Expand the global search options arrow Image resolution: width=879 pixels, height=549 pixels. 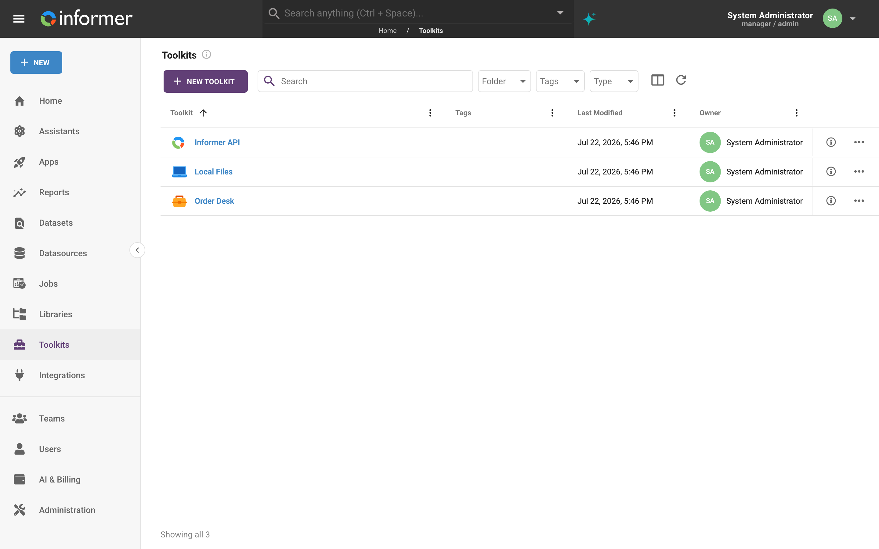tap(560, 13)
